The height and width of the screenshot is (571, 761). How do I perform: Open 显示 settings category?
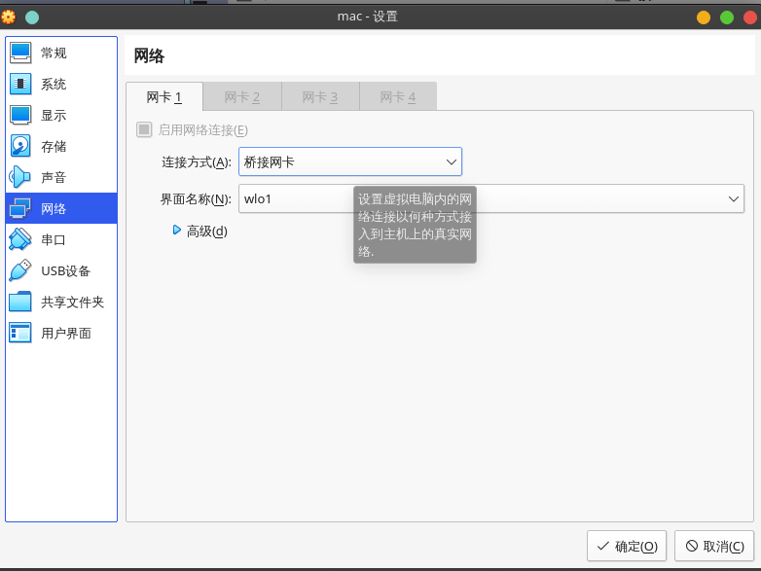click(x=61, y=116)
